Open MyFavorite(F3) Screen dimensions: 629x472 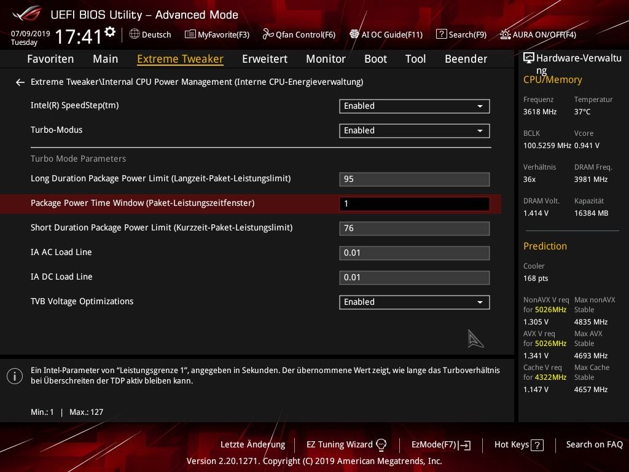[217, 34]
